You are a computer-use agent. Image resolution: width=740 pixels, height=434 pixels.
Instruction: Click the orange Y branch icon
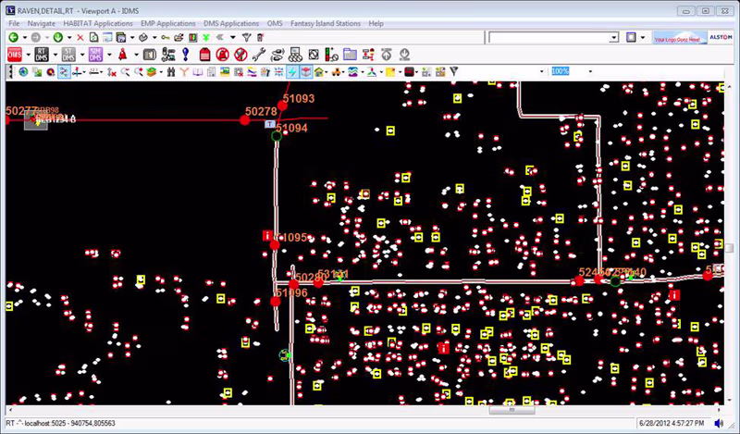pyautogui.click(x=184, y=72)
